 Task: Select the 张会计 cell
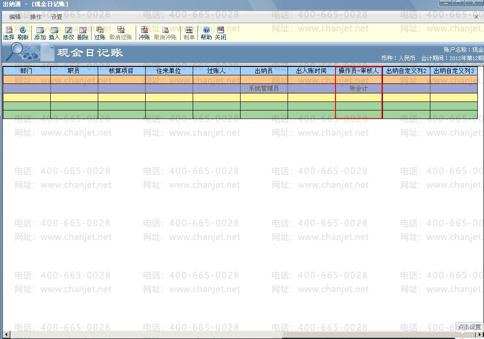(x=359, y=89)
